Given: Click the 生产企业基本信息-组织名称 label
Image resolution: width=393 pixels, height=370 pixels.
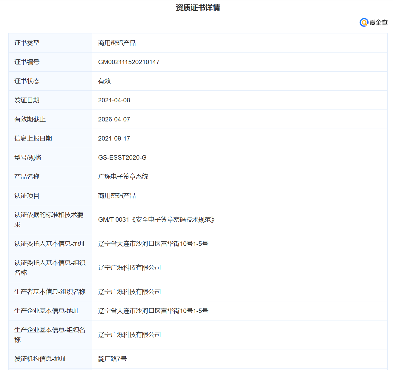Looking at the screenshot, I should pos(50,335).
